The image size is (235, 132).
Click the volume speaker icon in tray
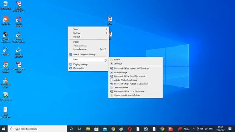click(206, 129)
